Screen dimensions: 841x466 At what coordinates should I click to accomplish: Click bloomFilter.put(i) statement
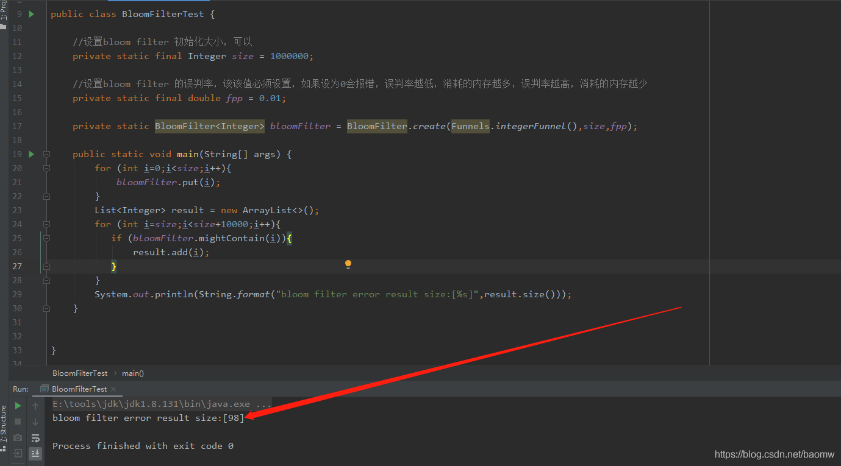click(x=168, y=182)
